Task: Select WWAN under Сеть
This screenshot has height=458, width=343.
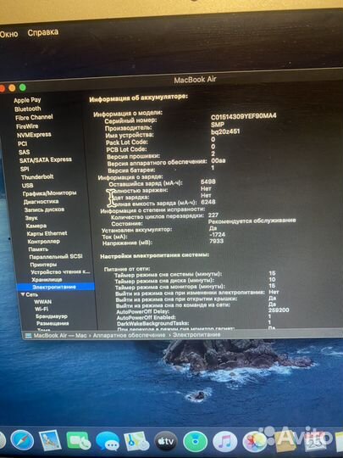Action: tap(43, 302)
